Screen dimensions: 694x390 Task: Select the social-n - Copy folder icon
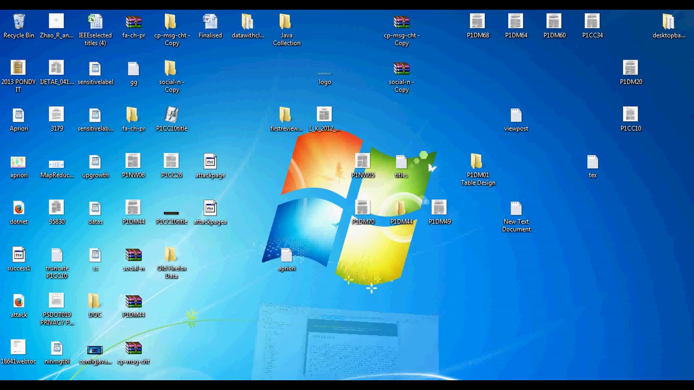tap(171, 69)
